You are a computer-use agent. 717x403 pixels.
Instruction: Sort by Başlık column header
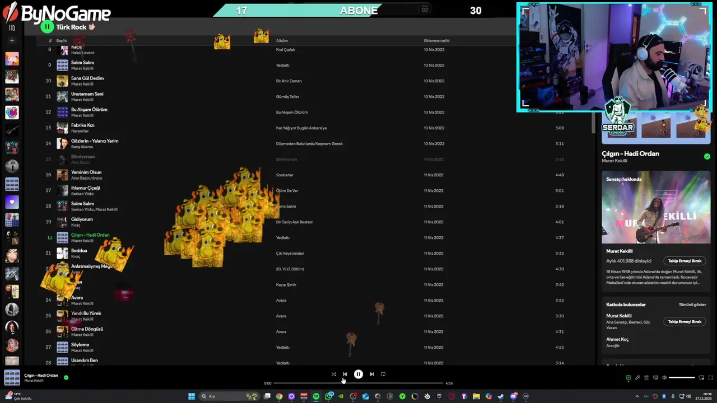[62, 41]
